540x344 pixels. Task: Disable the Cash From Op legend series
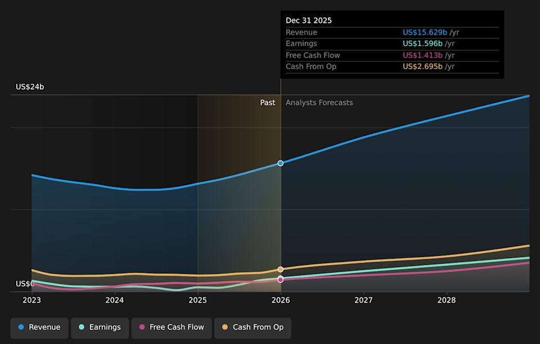pos(253,327)
